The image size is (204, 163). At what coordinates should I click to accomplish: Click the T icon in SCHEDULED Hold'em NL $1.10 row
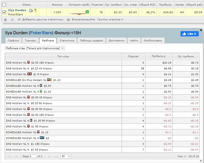[38, 132]
